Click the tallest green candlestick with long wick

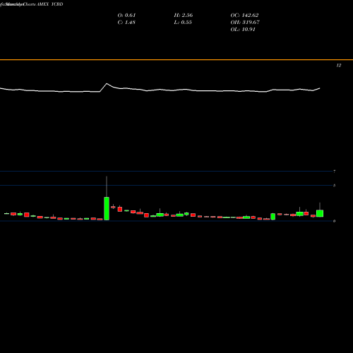107,208
